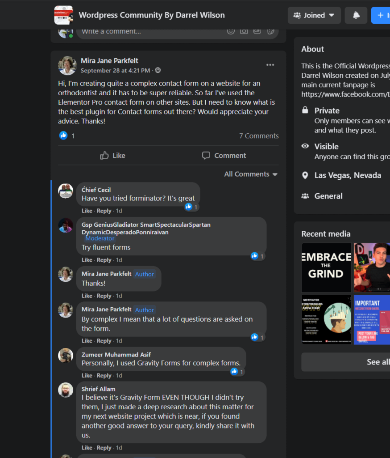
Task: Open the All Comments sort dropdown
Action: click(251, 174)
